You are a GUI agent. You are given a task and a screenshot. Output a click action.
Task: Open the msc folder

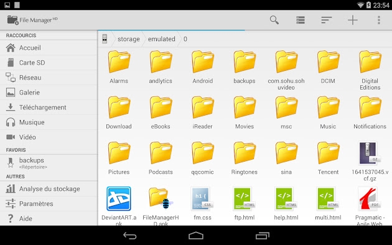(286, 113)
